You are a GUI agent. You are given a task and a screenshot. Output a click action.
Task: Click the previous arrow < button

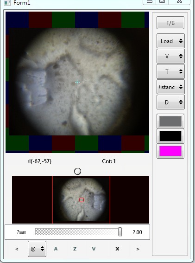[17, 249]
